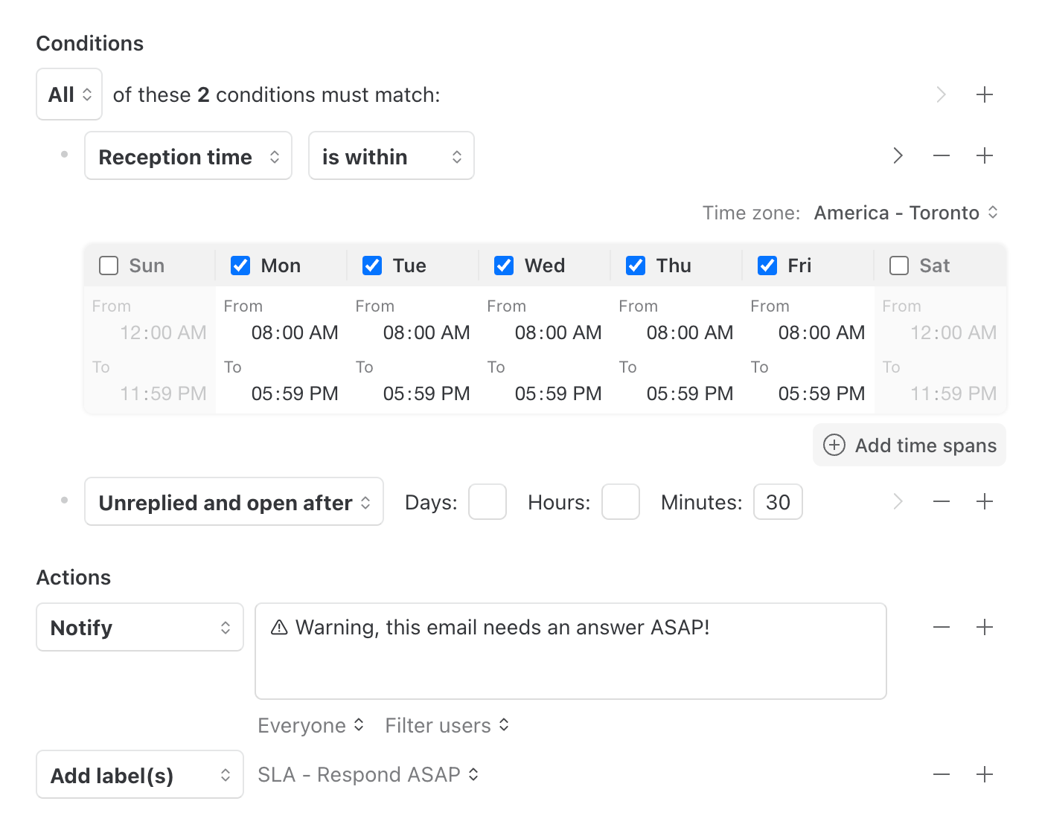1042x833 pixels.
Task: Change the America - Toronto time zone
Action: (x=904, y=213)
